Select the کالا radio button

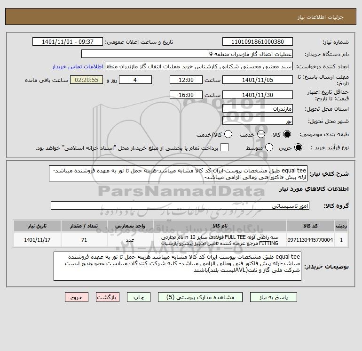pos(287,134)
